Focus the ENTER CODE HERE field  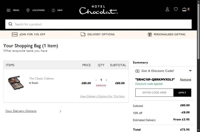(x=154, y=93)
